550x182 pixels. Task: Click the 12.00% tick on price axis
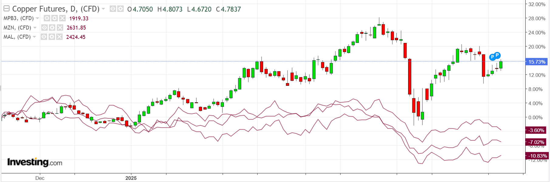click(537, 75)
